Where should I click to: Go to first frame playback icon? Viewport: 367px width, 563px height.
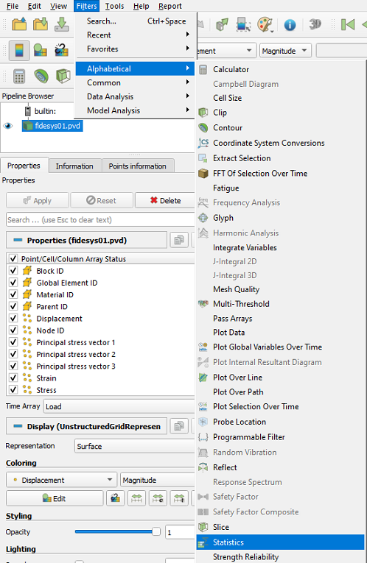[348, 25]
